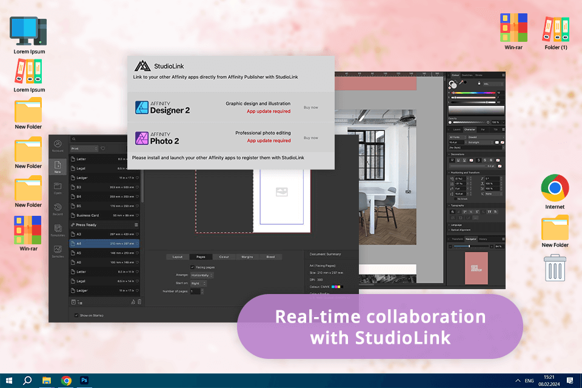This screenshot has width=582, height=388.
Task: Open the Start on Right dropdown
Action: (198, 283)
